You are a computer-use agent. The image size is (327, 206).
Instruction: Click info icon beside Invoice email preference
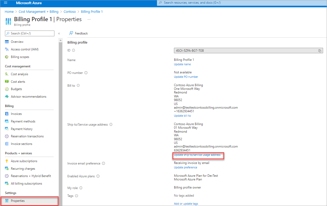click(104, 163)
